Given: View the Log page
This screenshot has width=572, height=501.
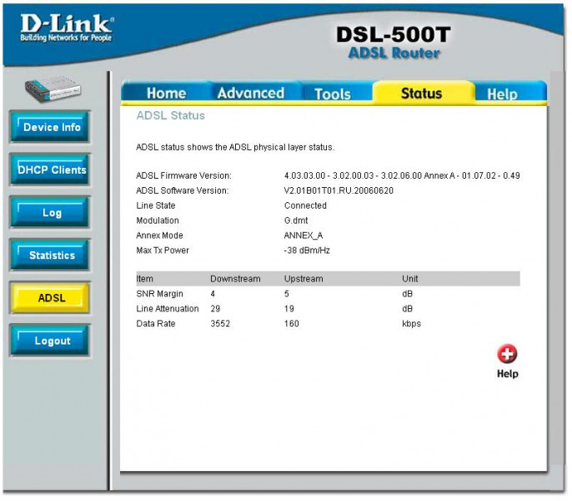Looking at the screenshot, I should tap(52, 213).
